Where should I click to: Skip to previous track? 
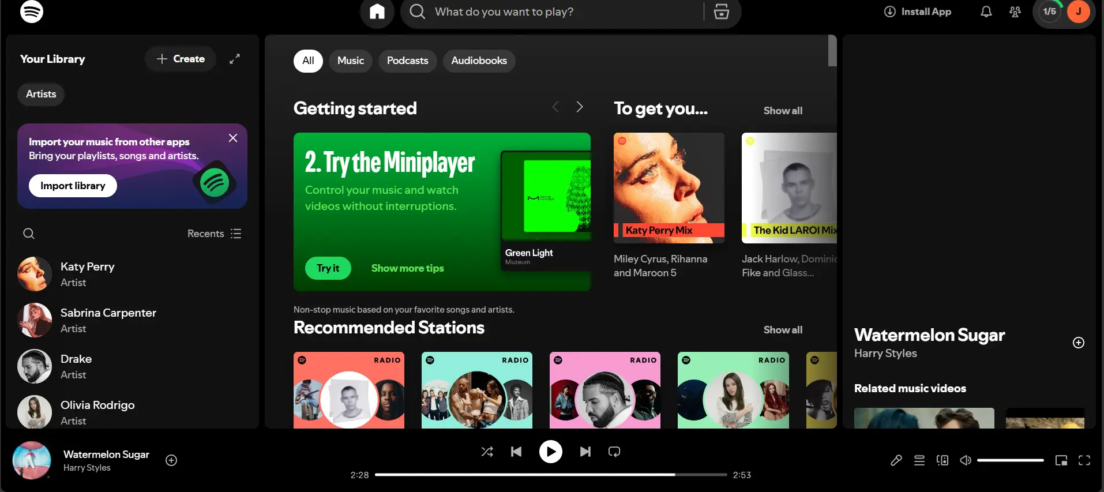pyautogui.click(x=516, y=452)
